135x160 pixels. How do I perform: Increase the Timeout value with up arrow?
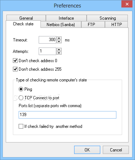[x=59, y=38]
